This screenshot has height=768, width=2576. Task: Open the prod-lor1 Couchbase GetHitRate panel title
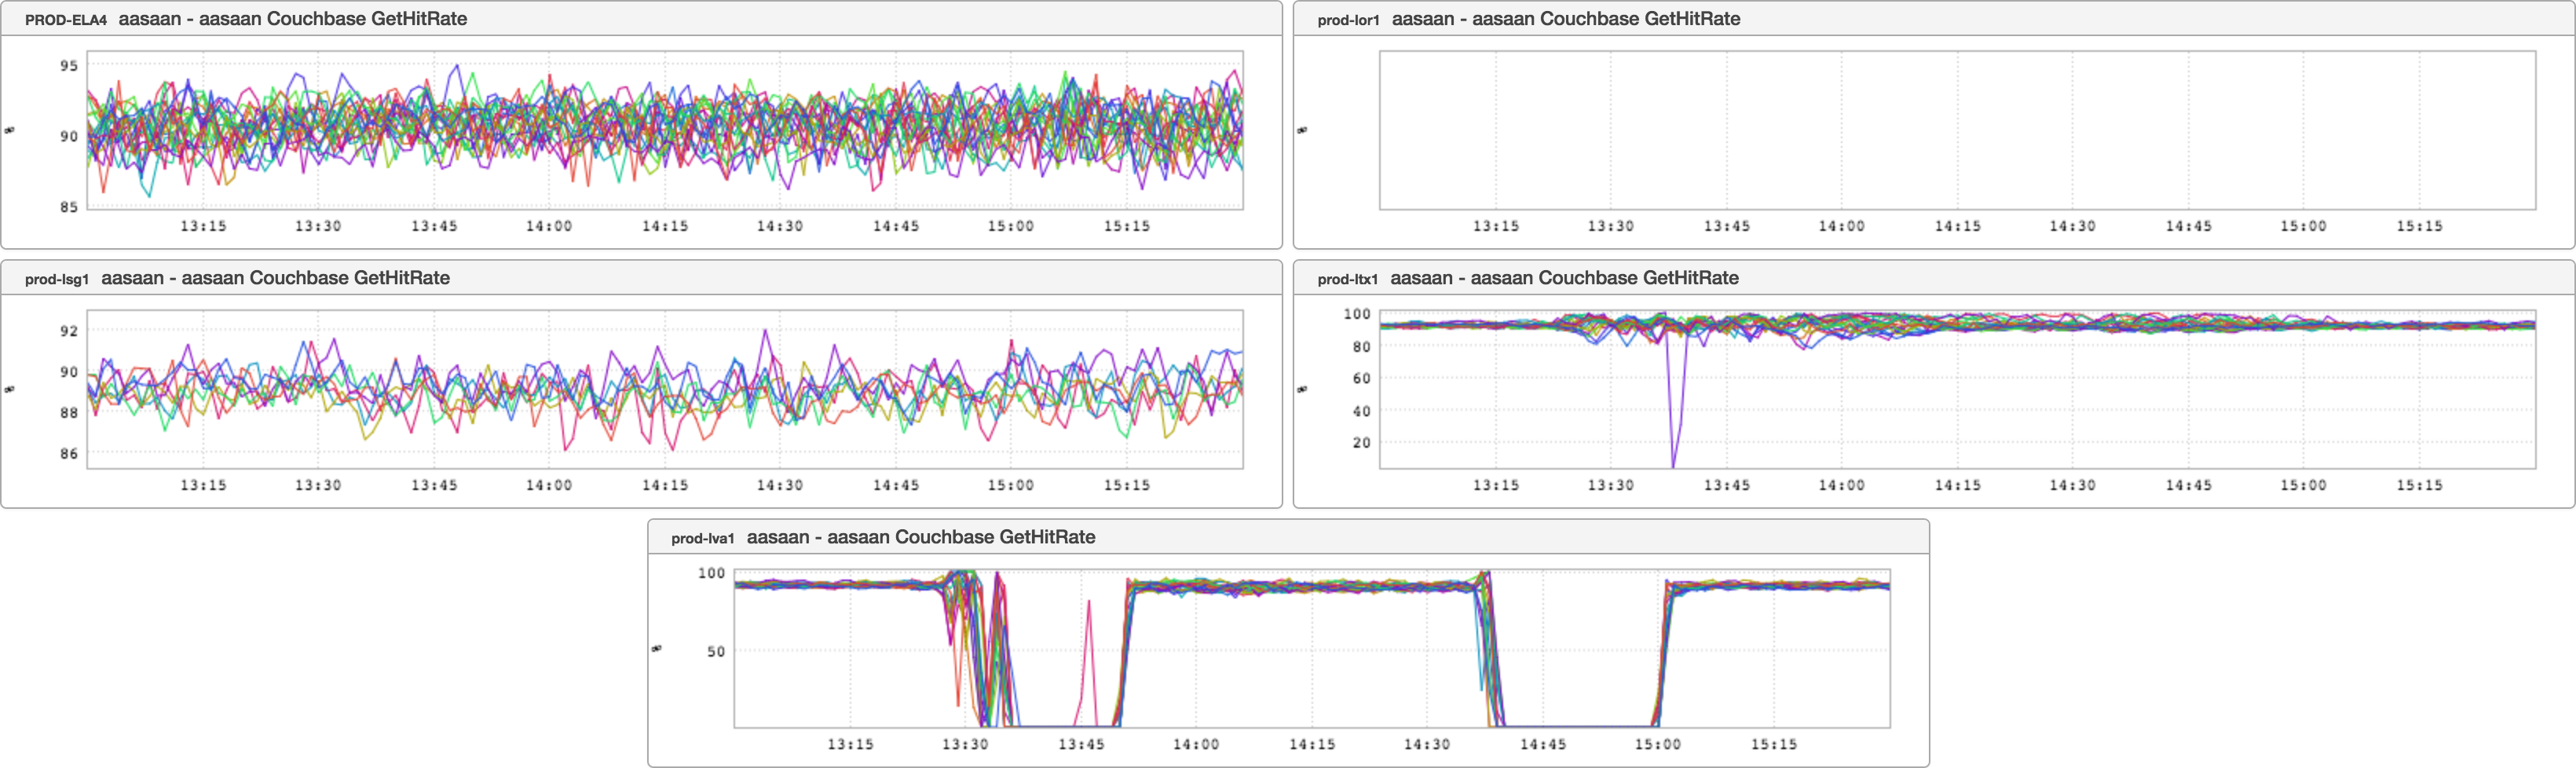(1565, 19)
